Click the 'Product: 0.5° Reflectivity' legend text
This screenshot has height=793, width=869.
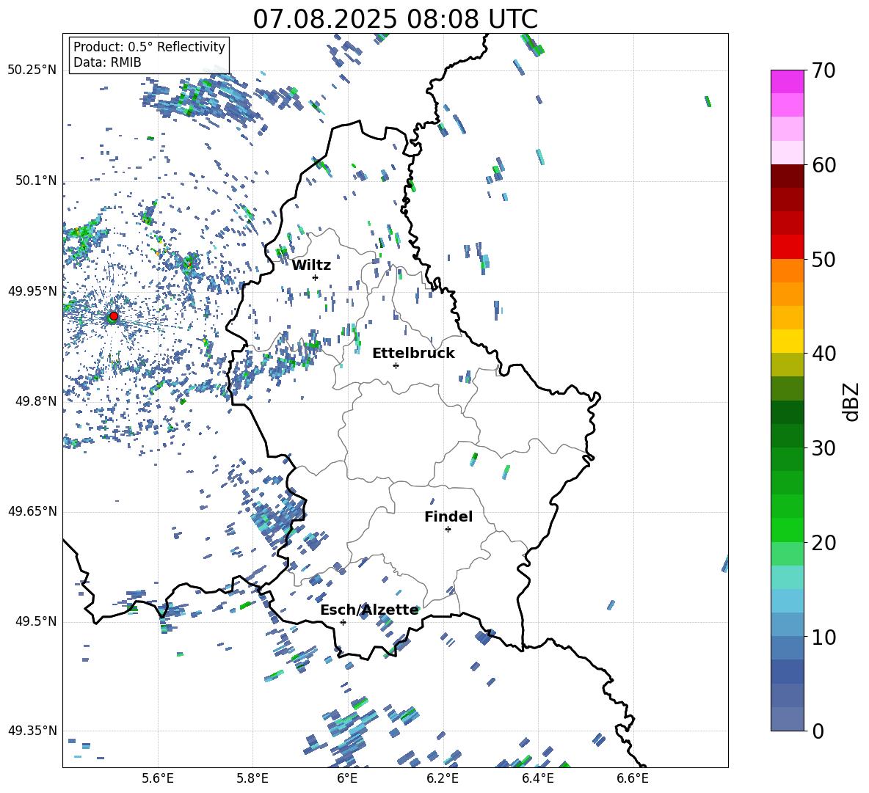pyautogui.click(x=149, y=46)
